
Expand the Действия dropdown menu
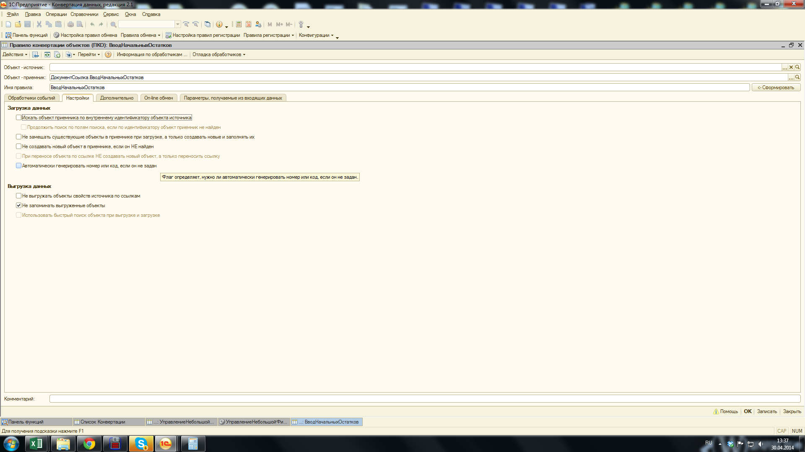[x=15, y=54]
